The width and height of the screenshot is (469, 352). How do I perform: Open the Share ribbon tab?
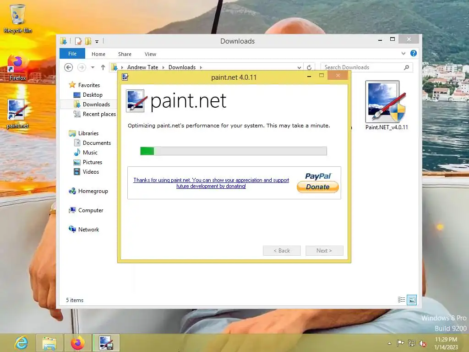[x=125, y=54]
